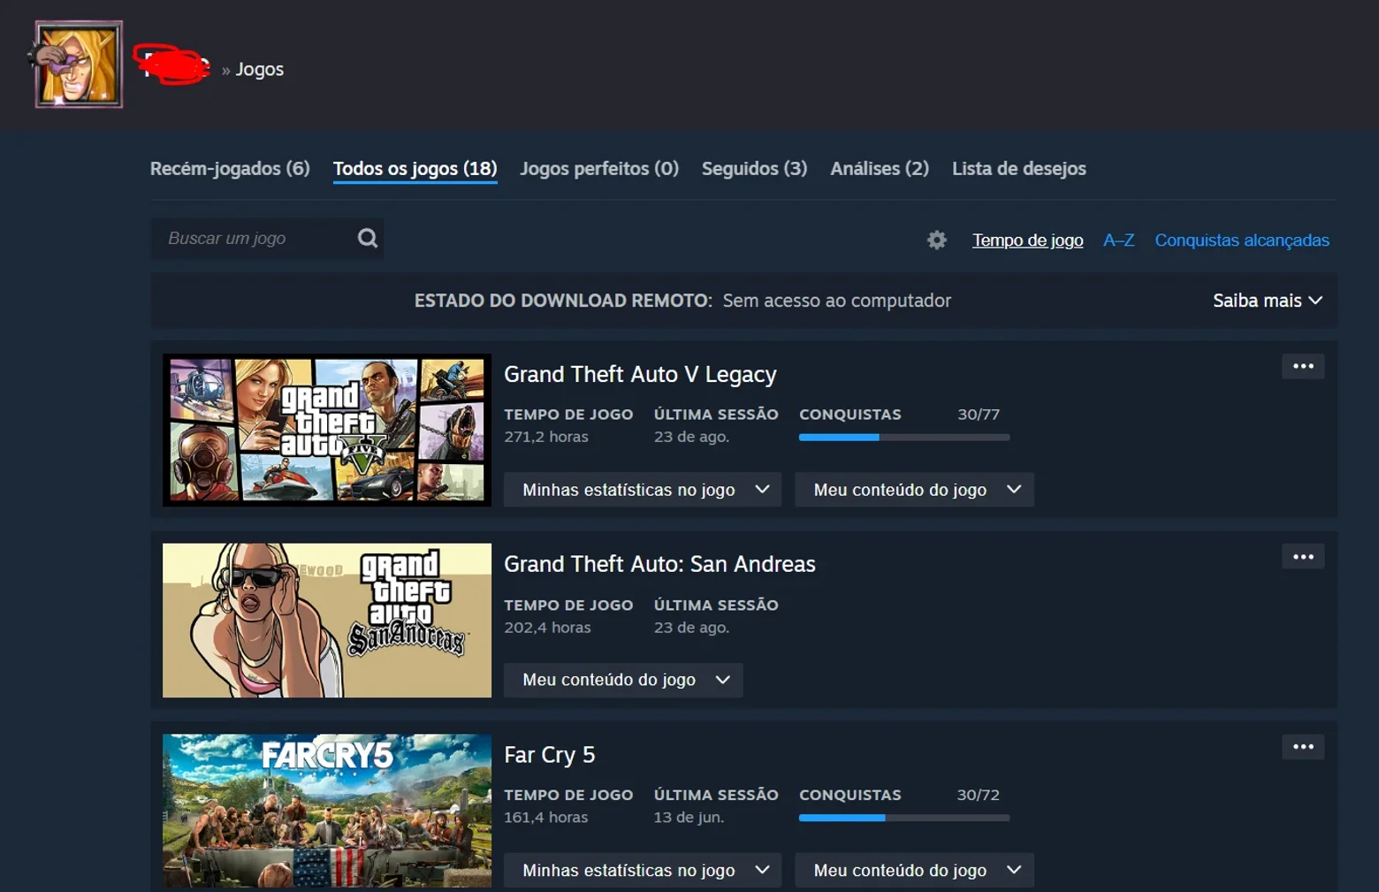This screenshot has width=1379, height=892.
Task: Switch to Recém-jogados (6) tab
Action: pos(230,169)
